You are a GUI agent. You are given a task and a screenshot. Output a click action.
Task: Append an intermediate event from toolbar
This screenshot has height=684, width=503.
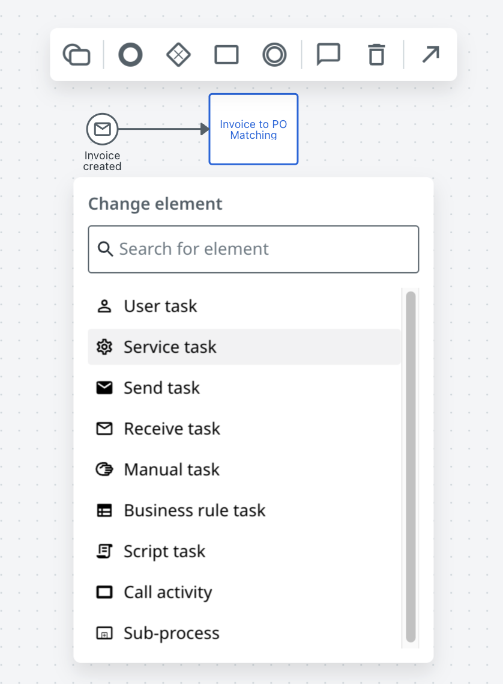[x=274, y=55]
